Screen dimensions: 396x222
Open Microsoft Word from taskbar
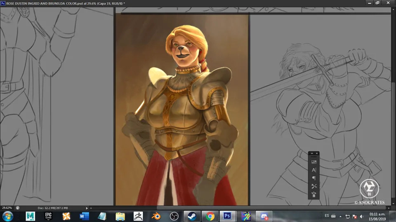(x=84, y=216)
